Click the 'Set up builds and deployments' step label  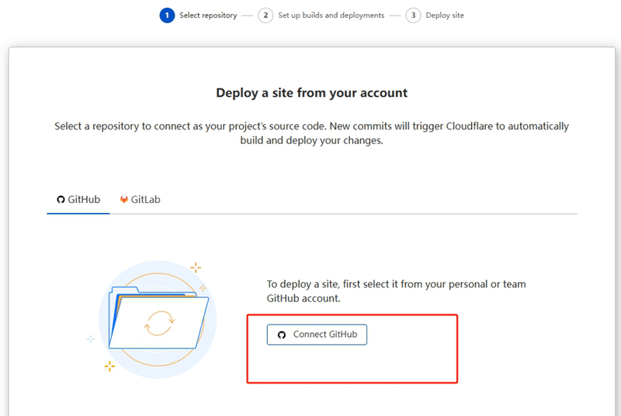[x=331, y=15]
